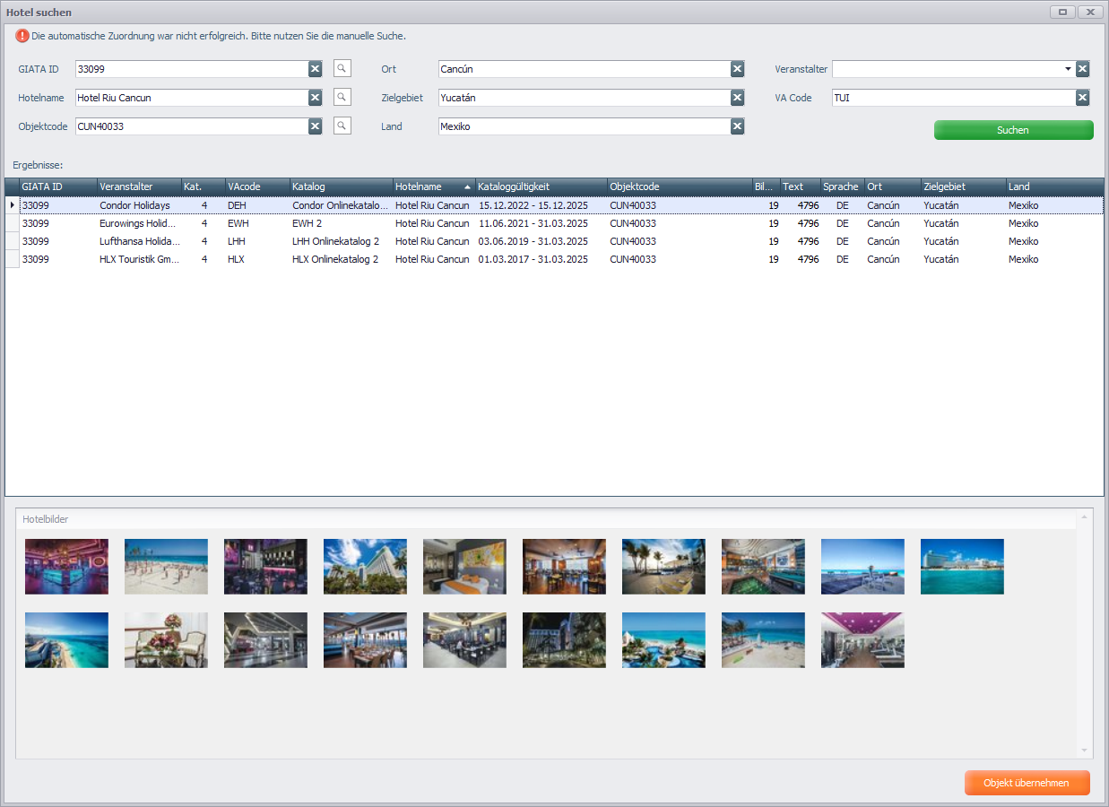
Task: Select the HLX Touristik result row
Action: coord(555,259)
